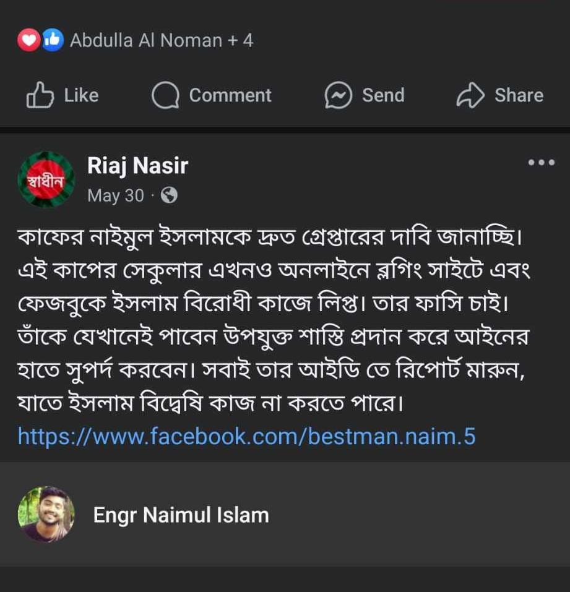View reactions by Abdulla Al Noman + 4

[162, 41]
